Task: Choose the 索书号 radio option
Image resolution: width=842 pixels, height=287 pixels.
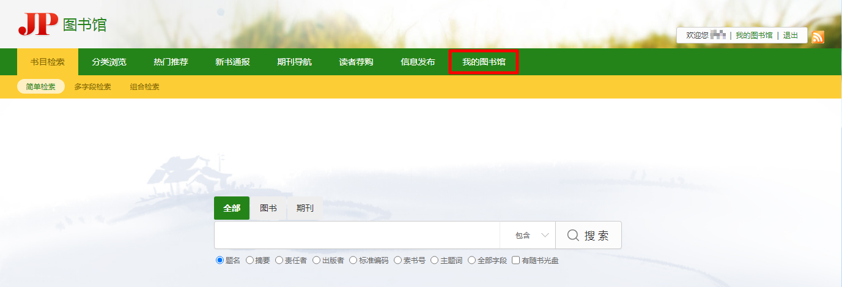Action: click(x=397, y=261)
